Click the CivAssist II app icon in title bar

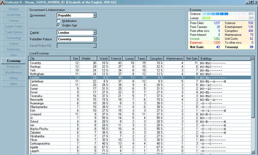pos(3,2)
